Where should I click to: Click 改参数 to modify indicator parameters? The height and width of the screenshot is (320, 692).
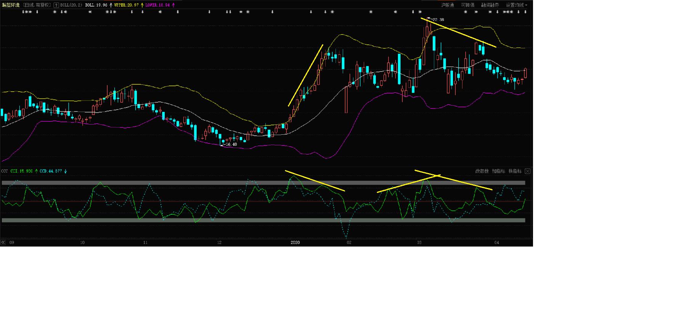pos(482,171)
